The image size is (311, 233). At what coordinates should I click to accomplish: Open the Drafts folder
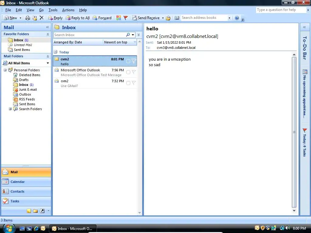[x=24, y=80]
